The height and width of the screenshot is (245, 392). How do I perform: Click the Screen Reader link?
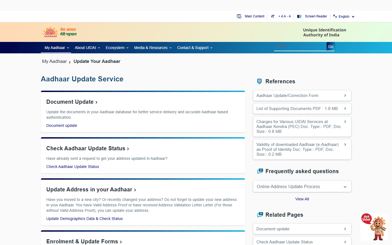[316, 16]
